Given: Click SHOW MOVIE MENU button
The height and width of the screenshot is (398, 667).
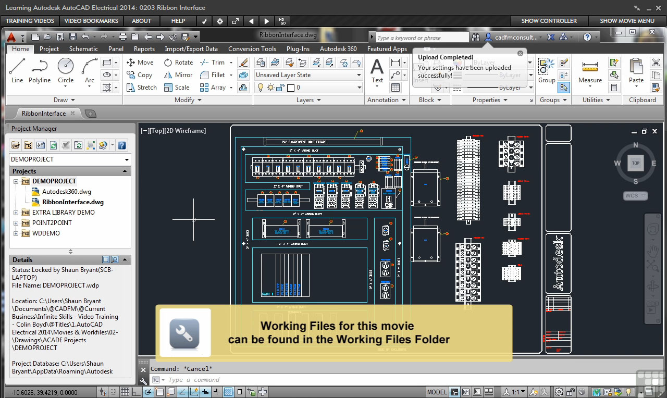Looking at the screenshot, I should (x=627, y=21).
